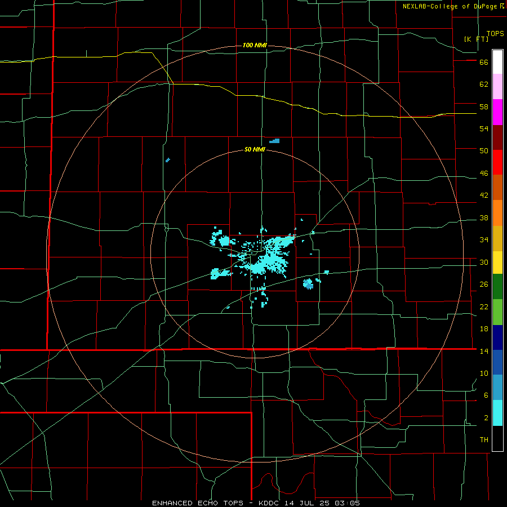Click the yellow 34 kft legend swatch
Viewport: 507px width, 507px height.
click(x=497, y=263)
